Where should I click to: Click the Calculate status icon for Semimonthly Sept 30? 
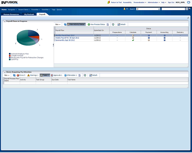tap(133, 40)
